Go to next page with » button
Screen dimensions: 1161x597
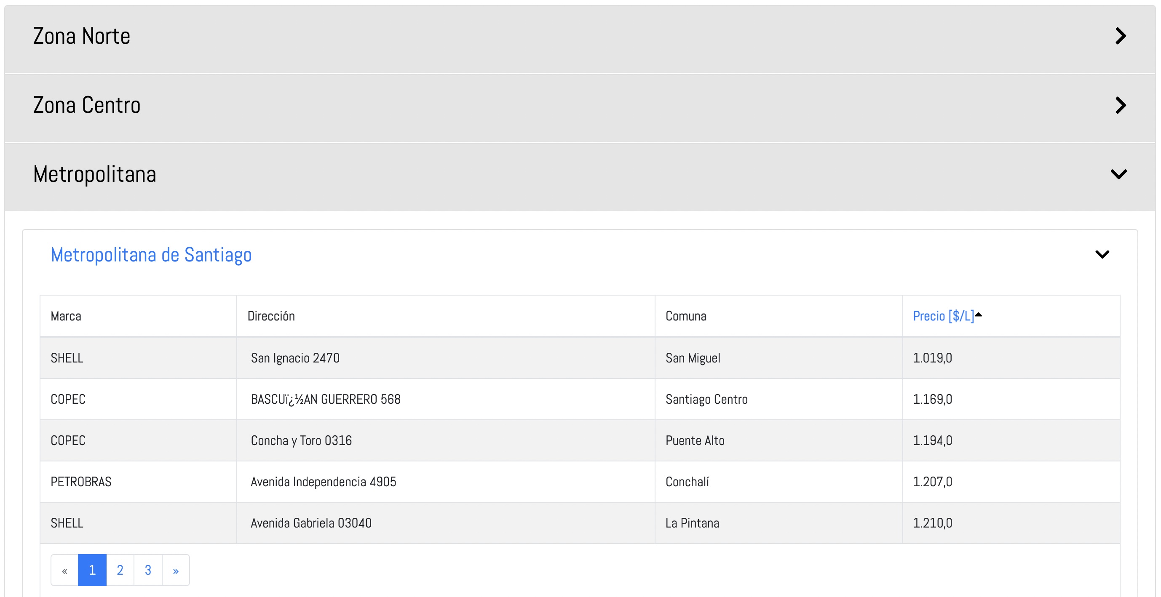pos(176,570)
